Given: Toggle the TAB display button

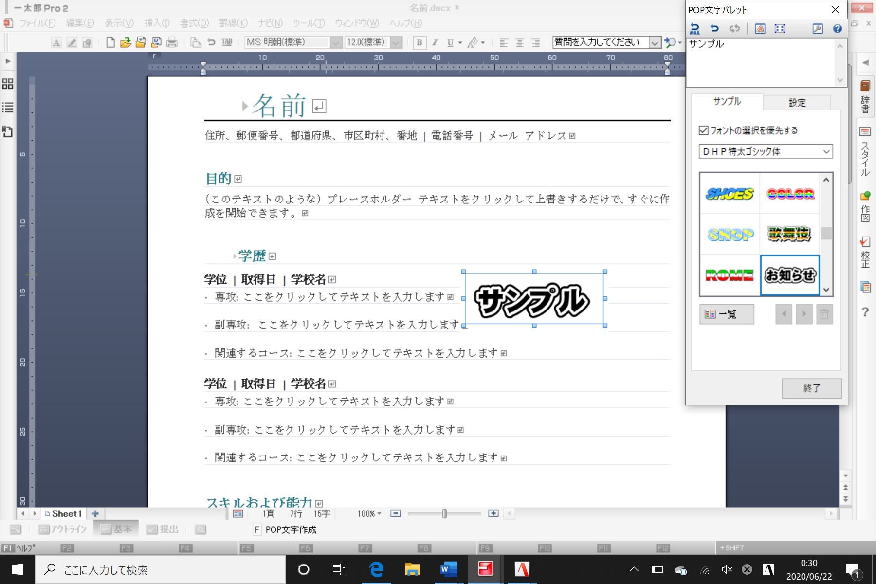Looking at the screenshot, I should [x=227, y=42].
